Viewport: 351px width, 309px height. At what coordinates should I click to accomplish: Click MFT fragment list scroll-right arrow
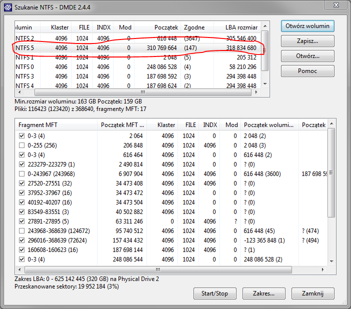323,269
